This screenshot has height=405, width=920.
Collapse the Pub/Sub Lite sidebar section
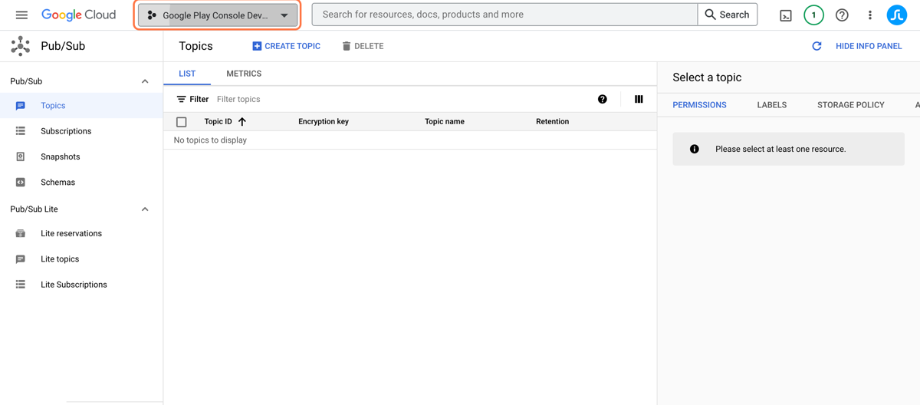pos(145,209)
